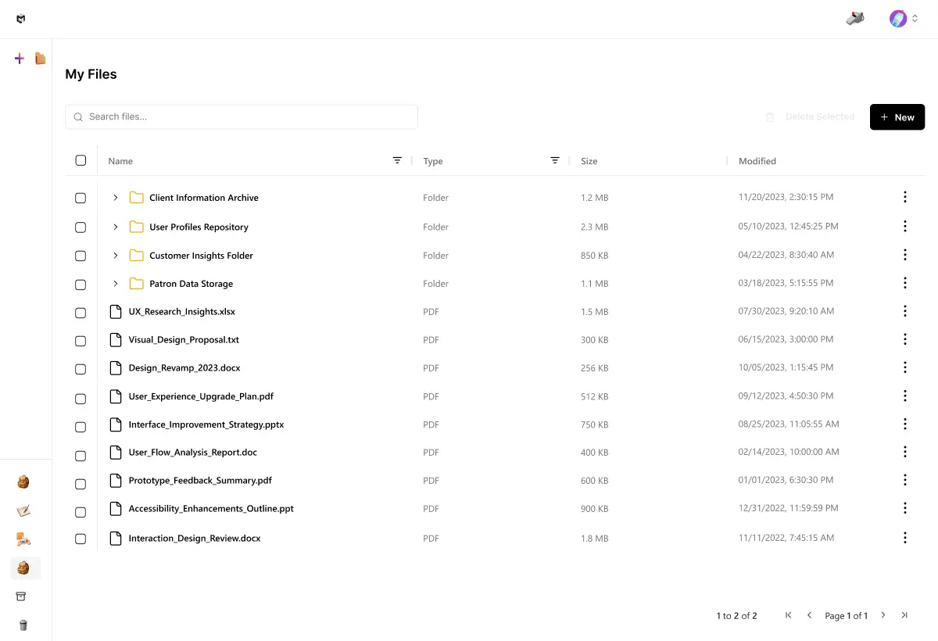Open the trash bin in the sidebar
This screenshot has height=641, width=938.
[x=23, y=625]
